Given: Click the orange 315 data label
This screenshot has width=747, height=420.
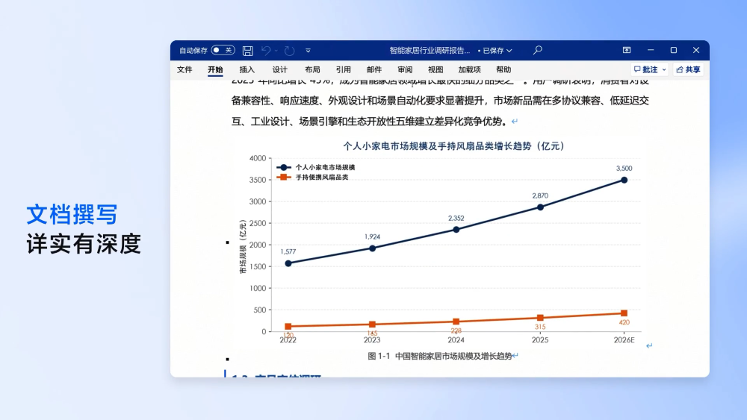Looking at the screenshot, I should 540,327.
